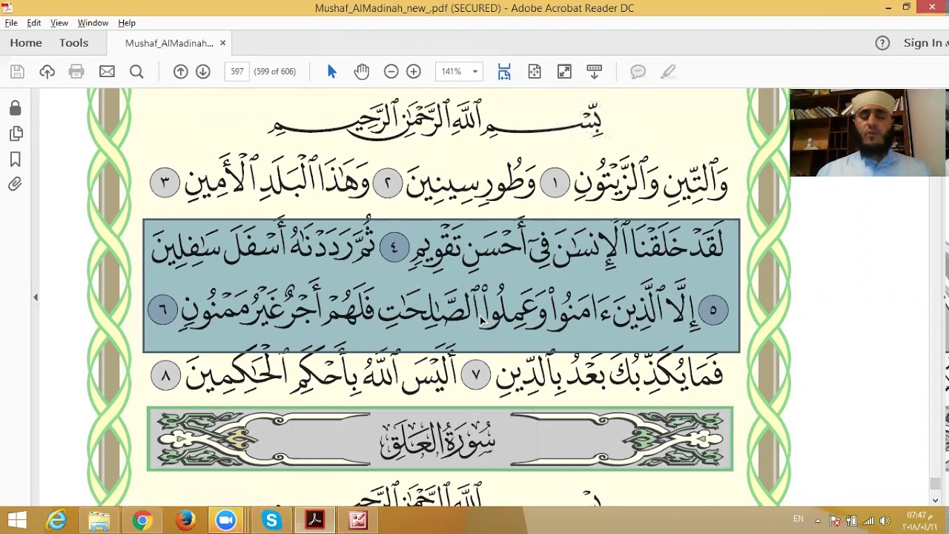Launch Internet Explorer from taskbar
This screenshot has width=949, height=534.
point(56,521)
